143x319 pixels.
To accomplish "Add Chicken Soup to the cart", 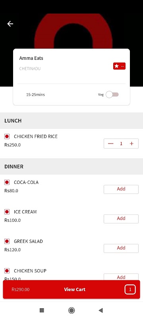I will pyautogui.click(x=121, y=277).
